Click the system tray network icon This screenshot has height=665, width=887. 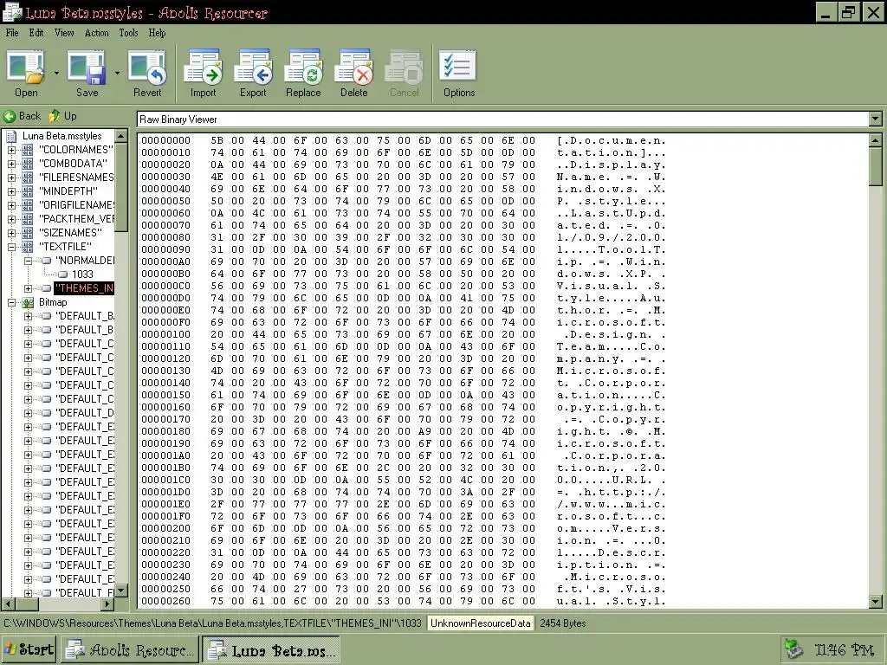tap(794, 649)
